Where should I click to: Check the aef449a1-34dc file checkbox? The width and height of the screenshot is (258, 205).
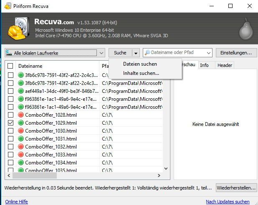(x=11, y=91)
